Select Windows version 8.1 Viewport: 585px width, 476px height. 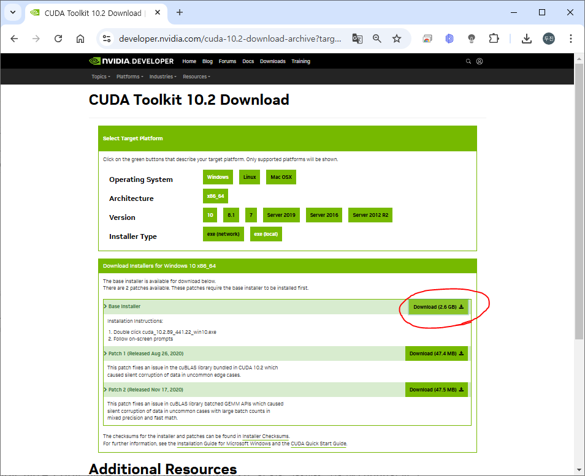click(x=231, y=215)
